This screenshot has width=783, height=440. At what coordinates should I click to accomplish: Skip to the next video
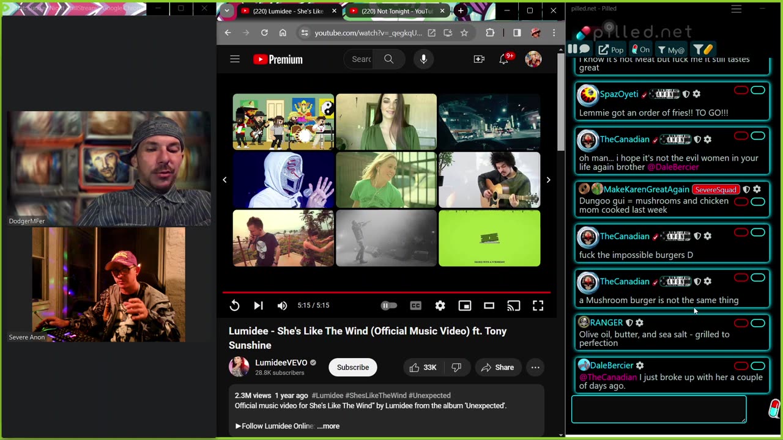258,306
